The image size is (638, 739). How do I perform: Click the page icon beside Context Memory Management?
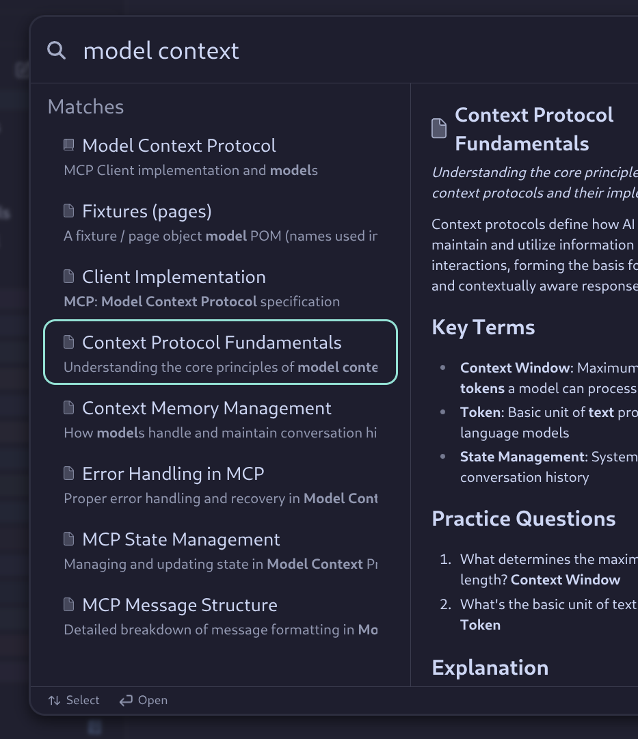click(68, 407)
